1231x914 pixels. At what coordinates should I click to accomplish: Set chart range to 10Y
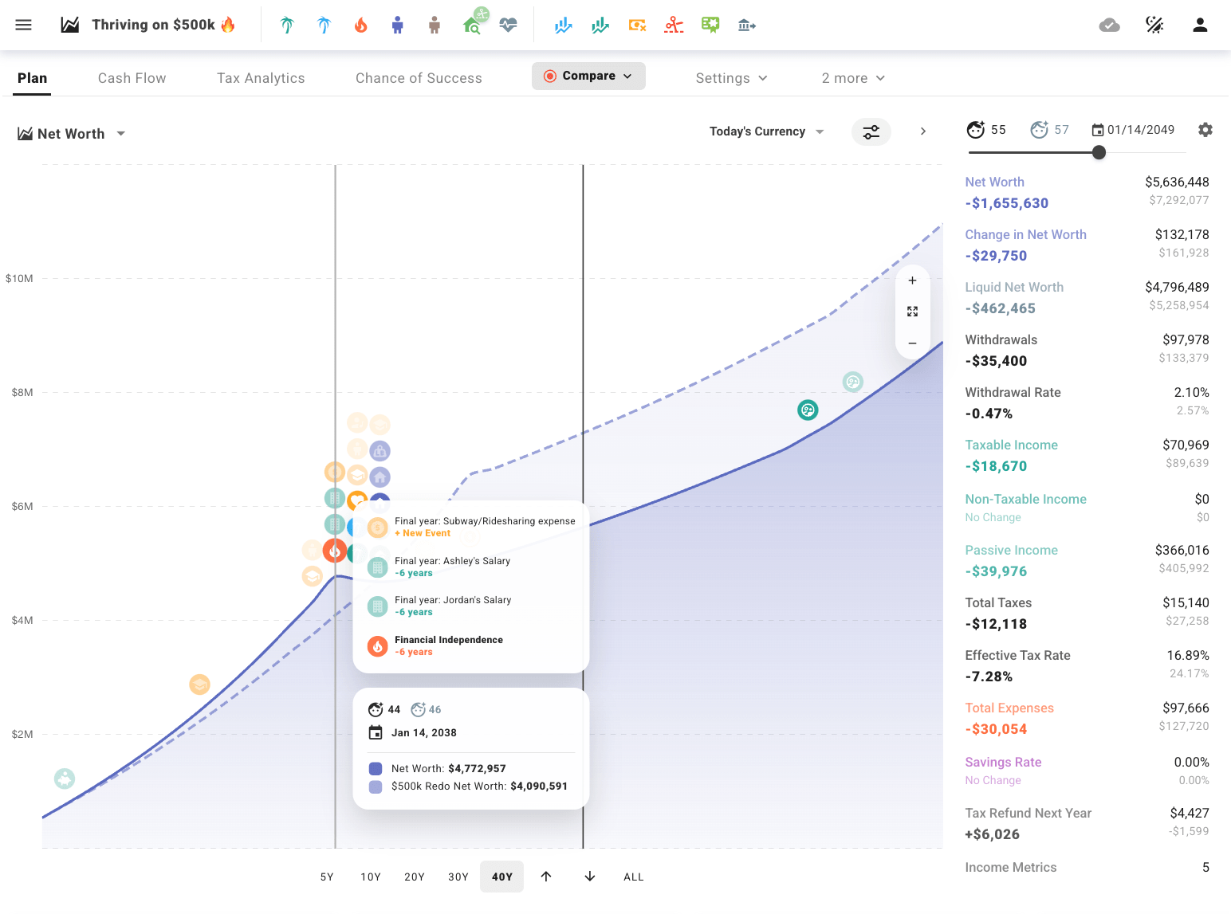371,877
